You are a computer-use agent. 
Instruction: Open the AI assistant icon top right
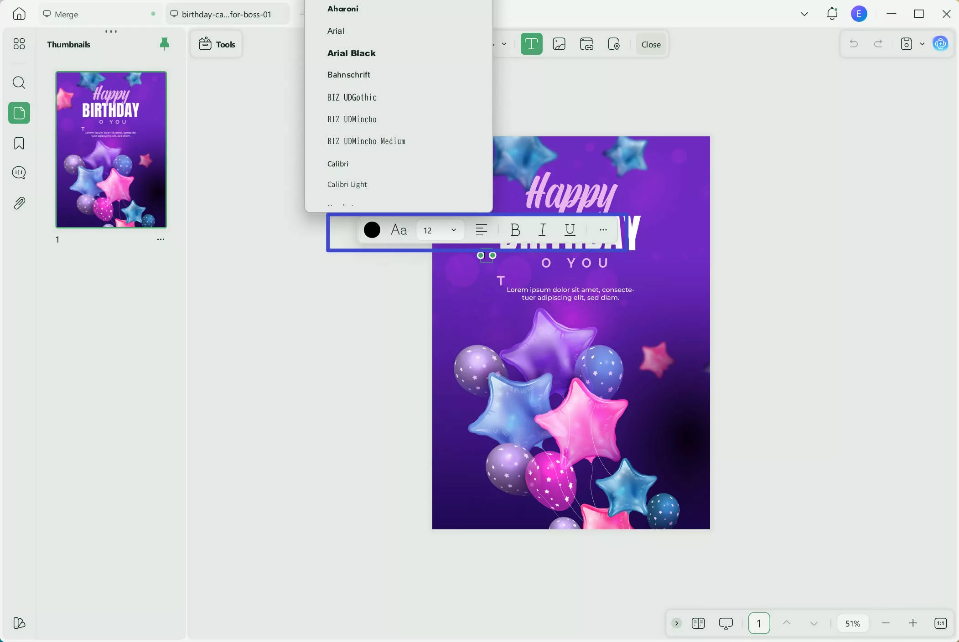940,44
